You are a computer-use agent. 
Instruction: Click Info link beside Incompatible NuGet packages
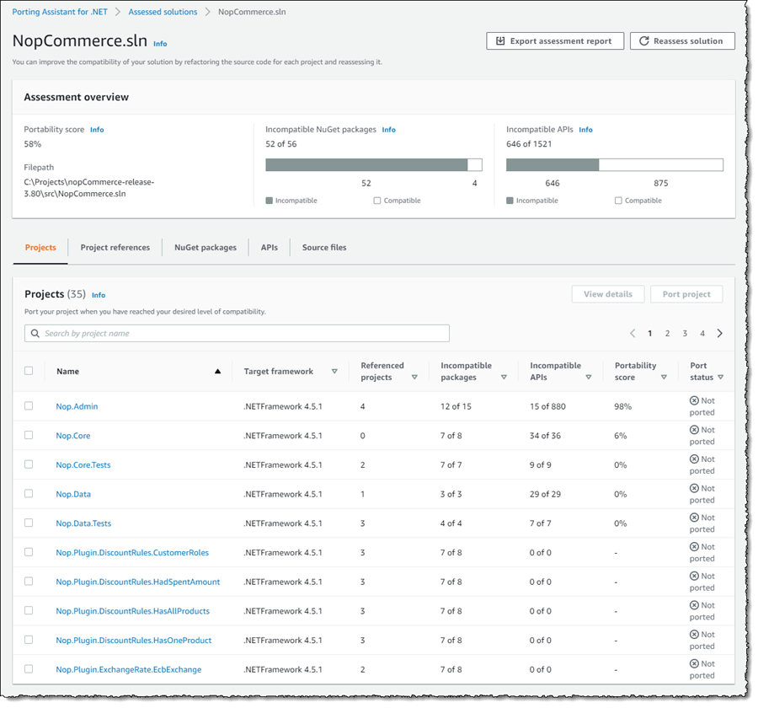coord(388,130)
